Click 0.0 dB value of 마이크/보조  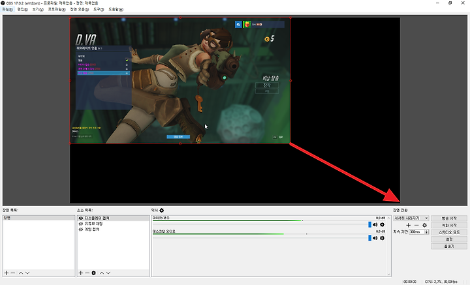pyautogui.click(x=381, y=218)
